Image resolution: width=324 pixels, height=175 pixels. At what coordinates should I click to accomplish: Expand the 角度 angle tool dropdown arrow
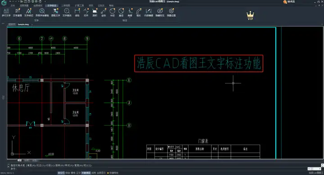tap(130, 18)
